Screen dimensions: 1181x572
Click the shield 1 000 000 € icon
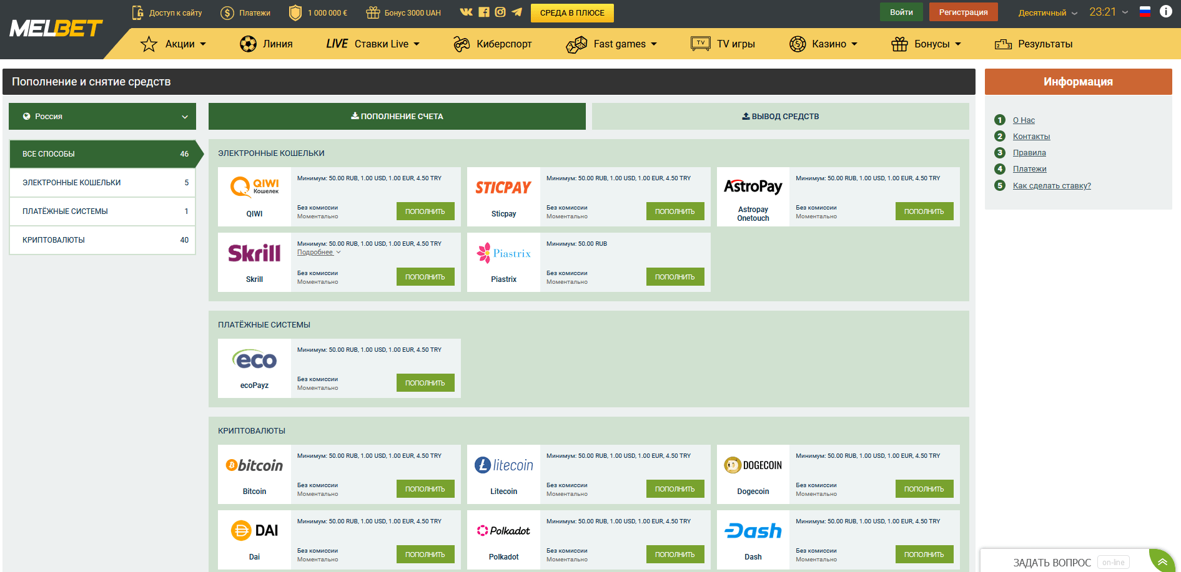point(295,12)
